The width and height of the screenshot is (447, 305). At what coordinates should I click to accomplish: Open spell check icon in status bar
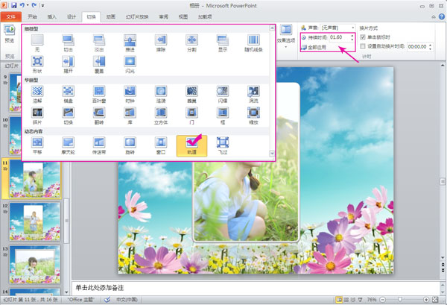point(107,300)
